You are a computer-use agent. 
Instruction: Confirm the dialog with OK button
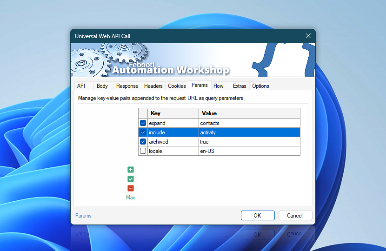click(258, 216)
